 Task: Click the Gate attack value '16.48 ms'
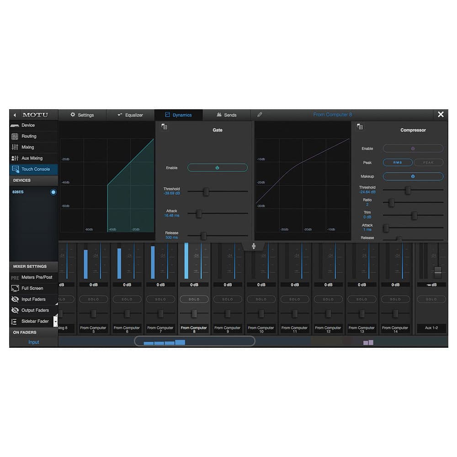tap(172, 216)
